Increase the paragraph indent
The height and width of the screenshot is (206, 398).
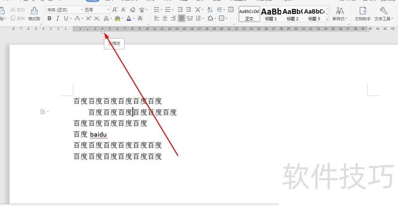189,10
